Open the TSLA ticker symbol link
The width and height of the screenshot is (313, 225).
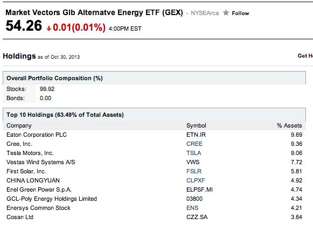click(x=193, y=153)
